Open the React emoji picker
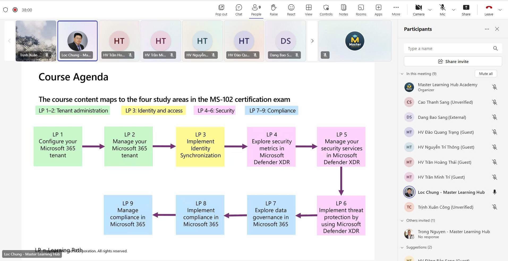508x261 pixels. pos(291,10)
